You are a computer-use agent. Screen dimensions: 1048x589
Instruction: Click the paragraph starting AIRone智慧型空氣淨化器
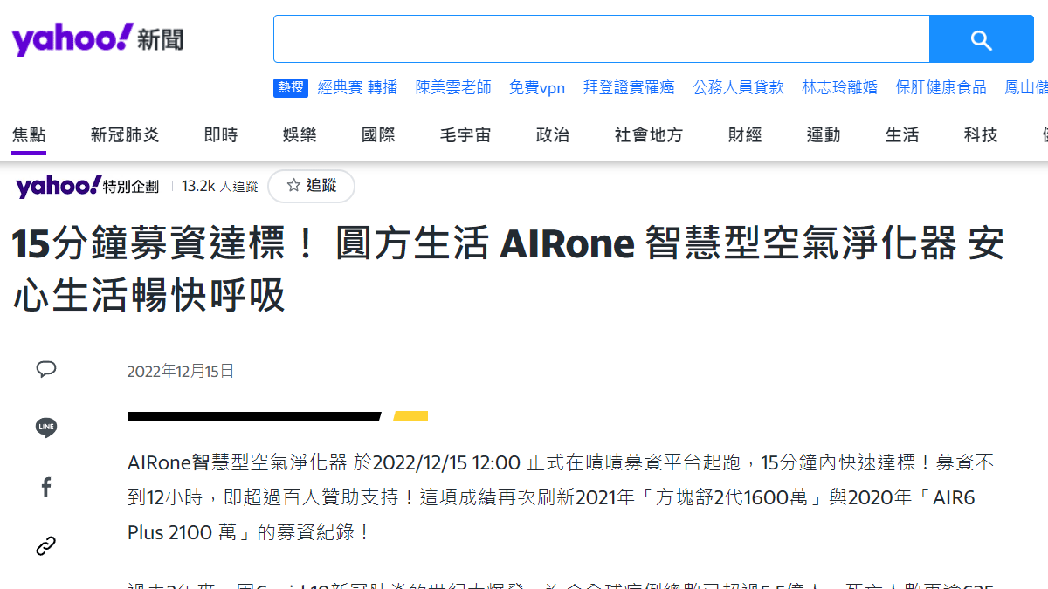(561, 497)
